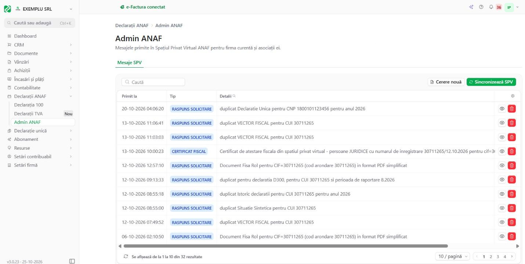Expand the CRM menu
525x264 pixels.
click(39, 45)
